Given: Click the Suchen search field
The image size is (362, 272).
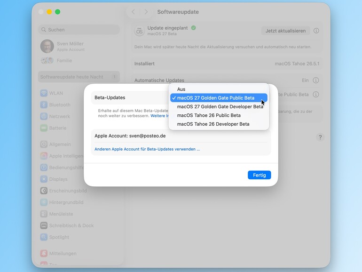Looking at the screenshot, I should [x=79, y=30].
